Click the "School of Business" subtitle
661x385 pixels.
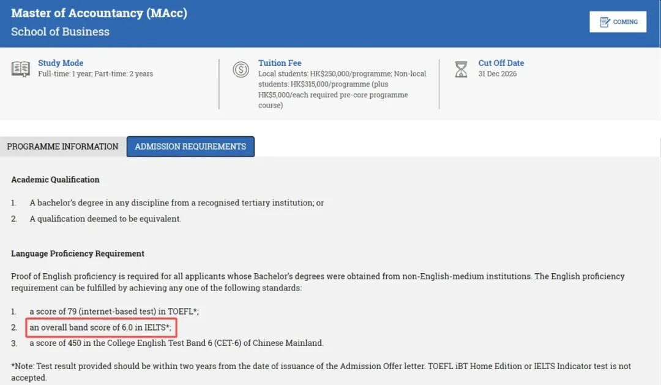click(60, 32)
